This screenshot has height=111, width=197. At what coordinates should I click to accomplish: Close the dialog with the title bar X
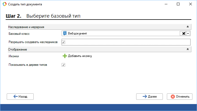tap(191, 4)
